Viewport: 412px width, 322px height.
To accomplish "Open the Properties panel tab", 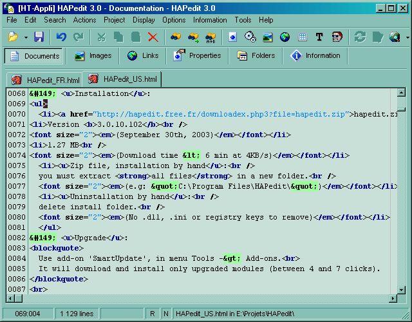I will (197, 56).
